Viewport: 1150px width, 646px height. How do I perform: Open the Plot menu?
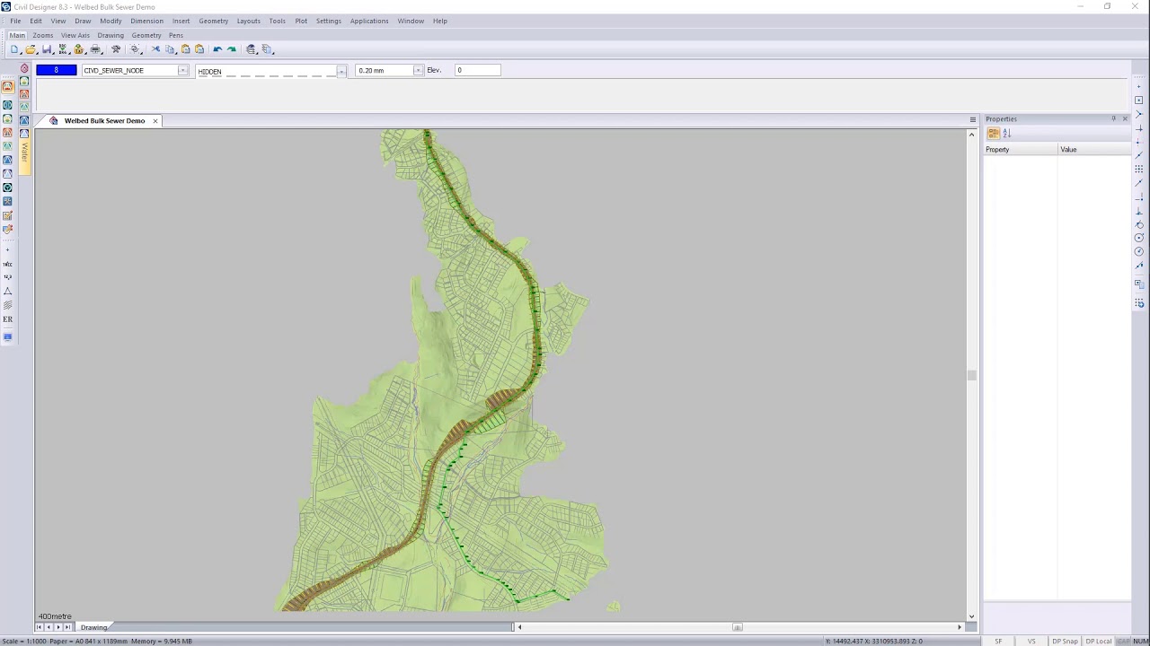301,21
